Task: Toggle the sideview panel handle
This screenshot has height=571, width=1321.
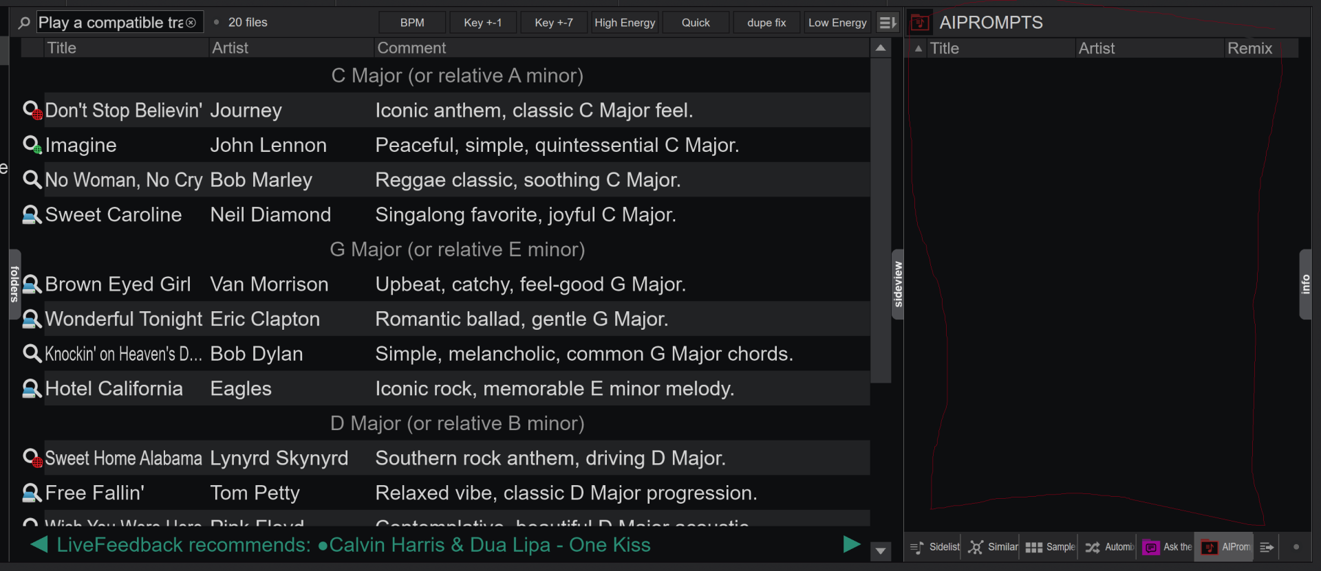Action: click(897, 284)
